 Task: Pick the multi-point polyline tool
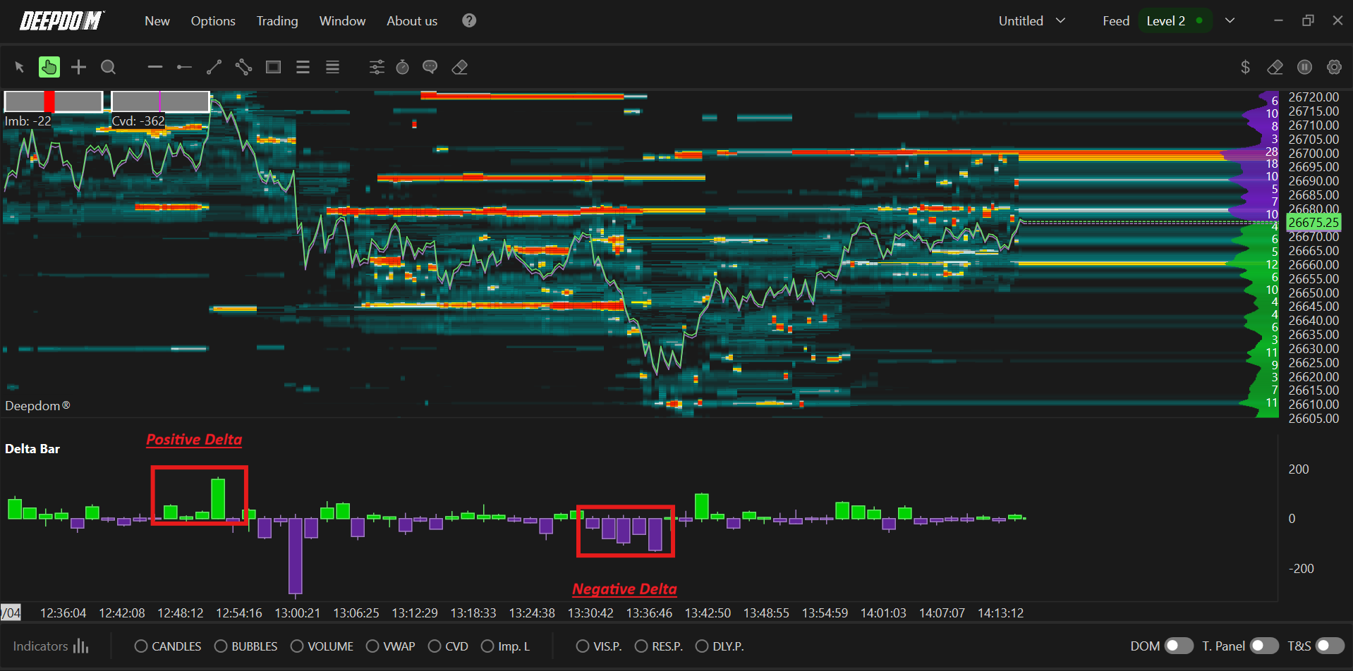coord(243,67)
